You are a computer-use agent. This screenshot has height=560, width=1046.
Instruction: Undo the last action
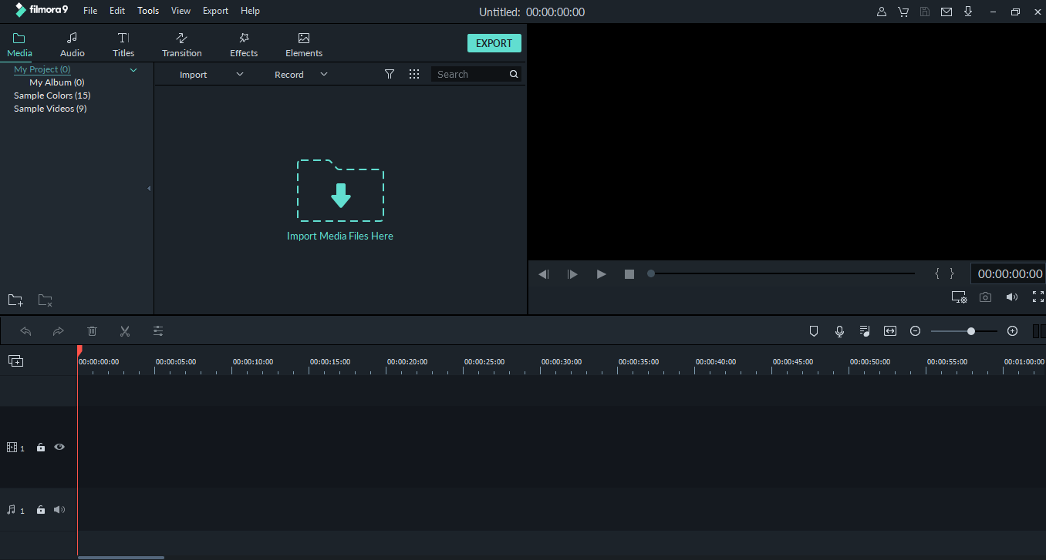click(25, 330)
